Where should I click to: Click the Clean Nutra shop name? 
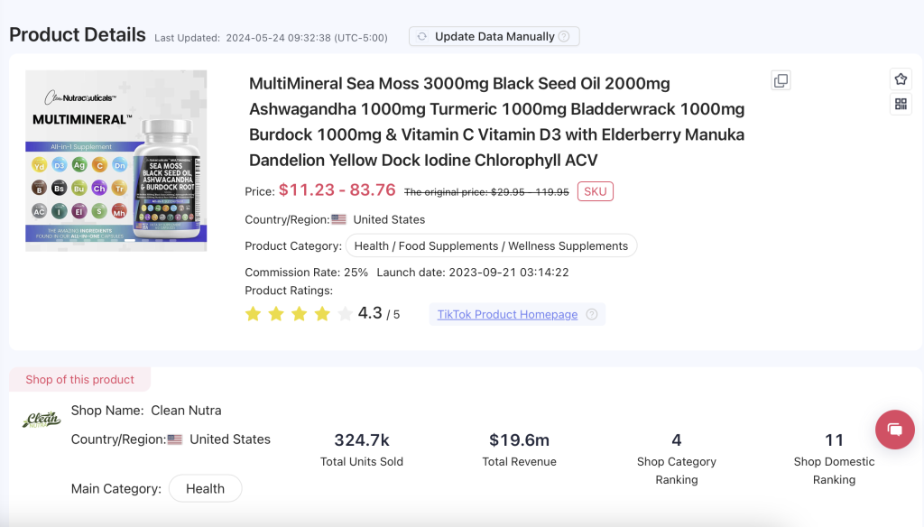point(186,411)
